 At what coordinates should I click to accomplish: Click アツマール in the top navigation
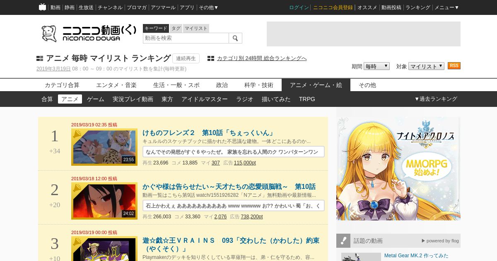[x=163, y=7]
